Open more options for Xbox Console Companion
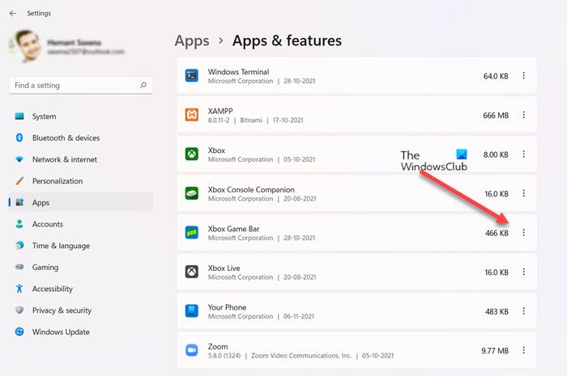The image size is (567, 376). [523, 193]
